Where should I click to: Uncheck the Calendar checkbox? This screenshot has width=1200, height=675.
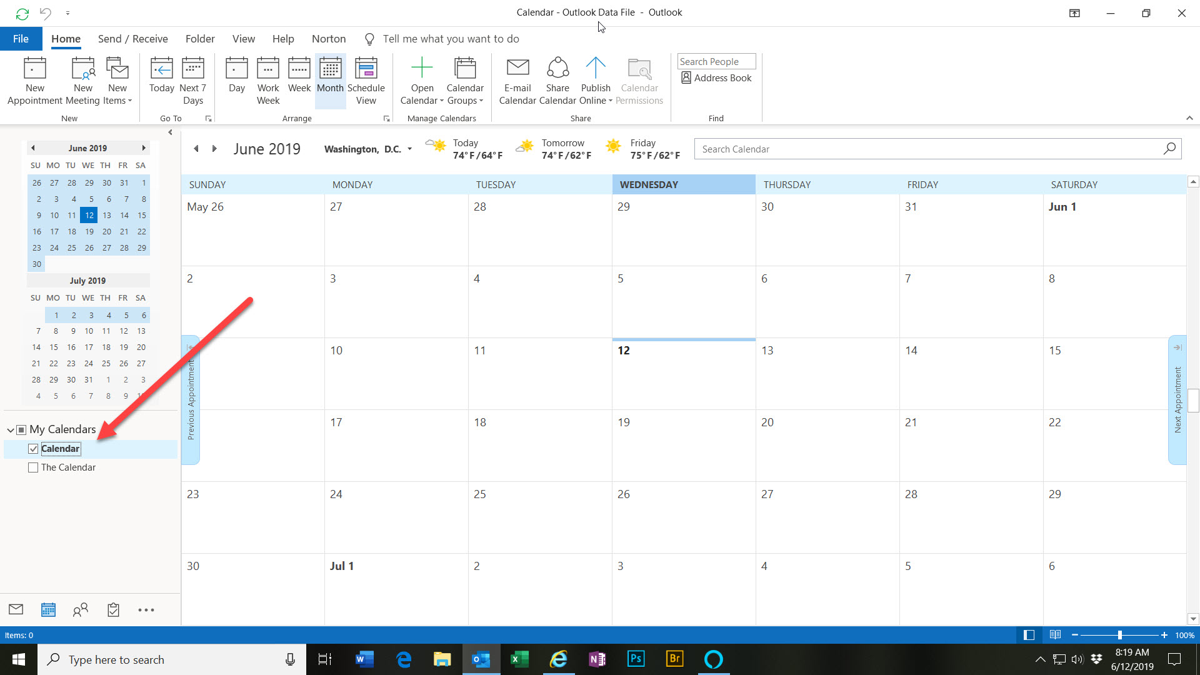(33, 449)
